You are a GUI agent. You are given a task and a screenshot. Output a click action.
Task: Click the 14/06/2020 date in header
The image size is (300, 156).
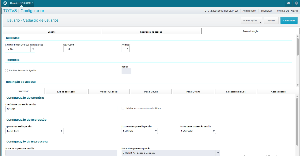(266, 11)
